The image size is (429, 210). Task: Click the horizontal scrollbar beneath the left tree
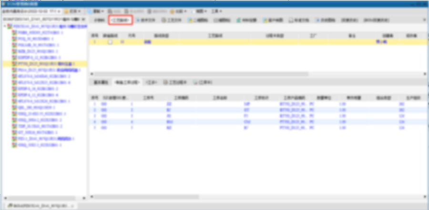[41, 198]
